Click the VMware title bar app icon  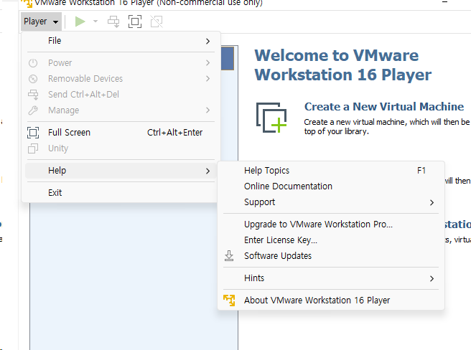tap(27, 3)
